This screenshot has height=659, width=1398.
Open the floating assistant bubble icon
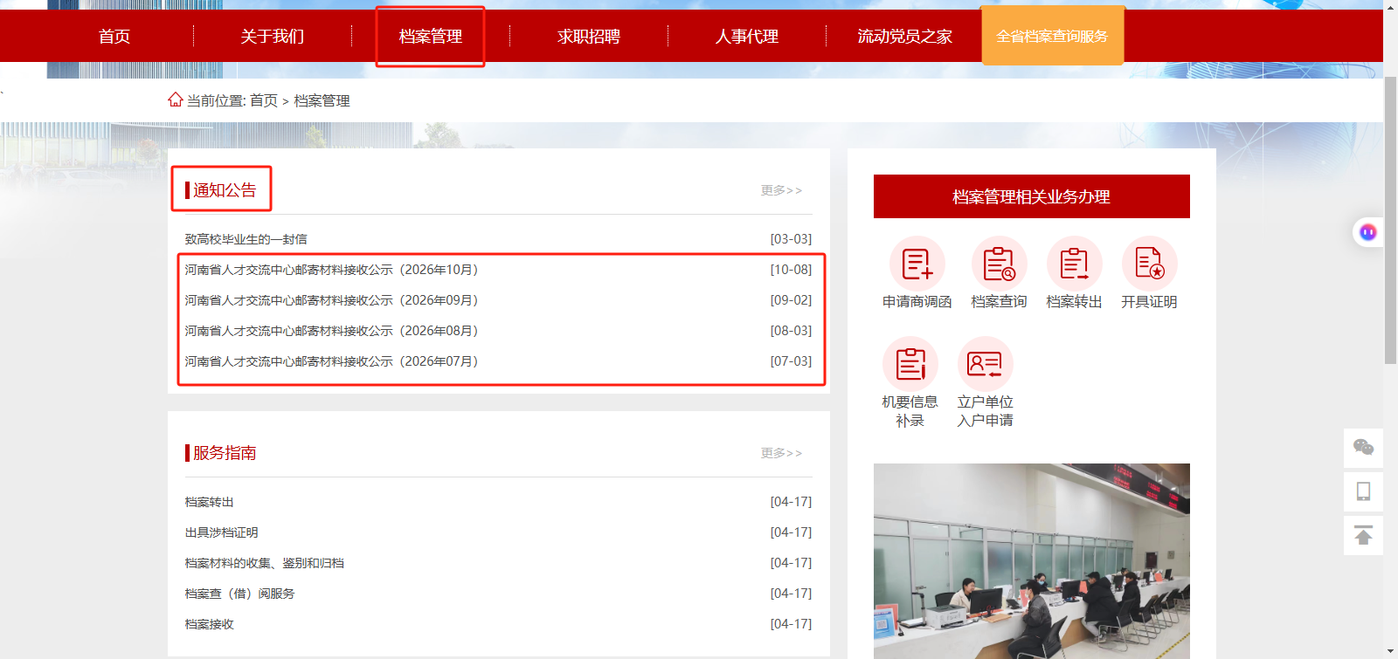click(1368, 232)
